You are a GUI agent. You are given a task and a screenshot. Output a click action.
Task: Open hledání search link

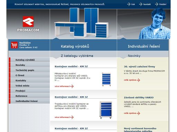(x=161, y=4)
